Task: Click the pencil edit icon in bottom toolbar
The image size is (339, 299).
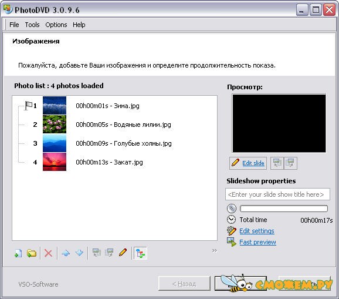Action: [123, 253]
